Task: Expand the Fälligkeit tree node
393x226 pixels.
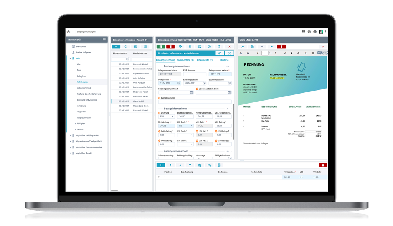Action: (76, 124)
